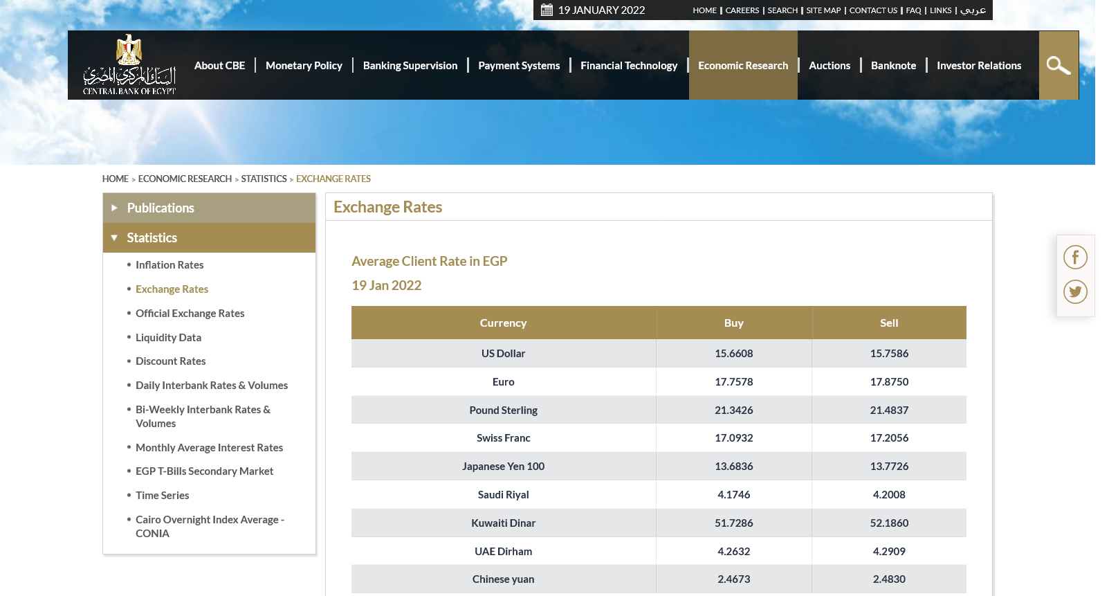The width and height of the screenshot is (1109, 596).
Task: Click the Central Bank of Egypt logo
Action: 129,65
